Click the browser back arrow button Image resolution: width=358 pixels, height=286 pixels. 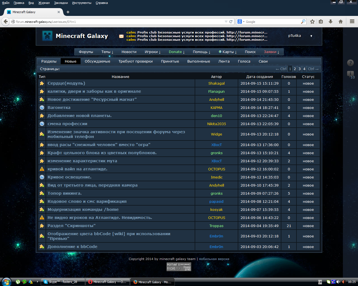[6, 22]
